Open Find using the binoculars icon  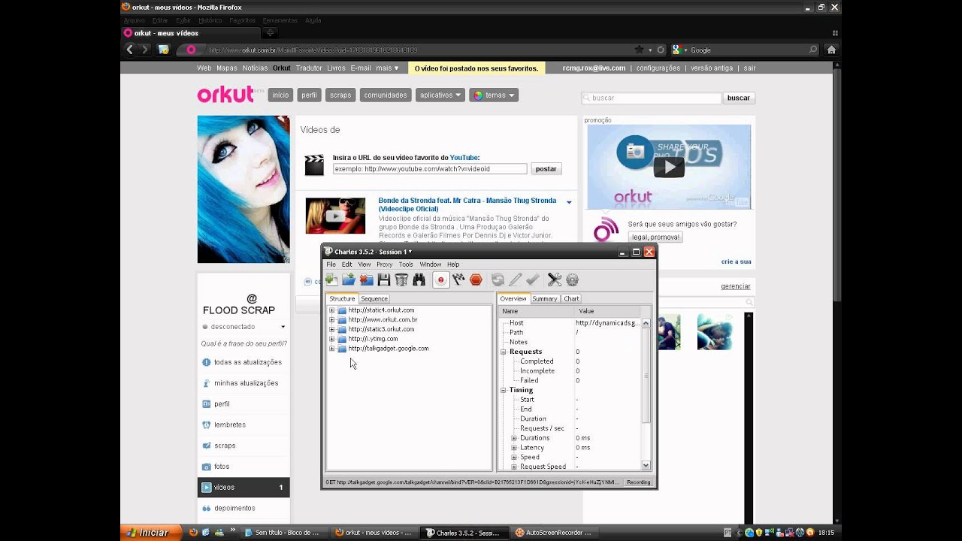[419, 280]
